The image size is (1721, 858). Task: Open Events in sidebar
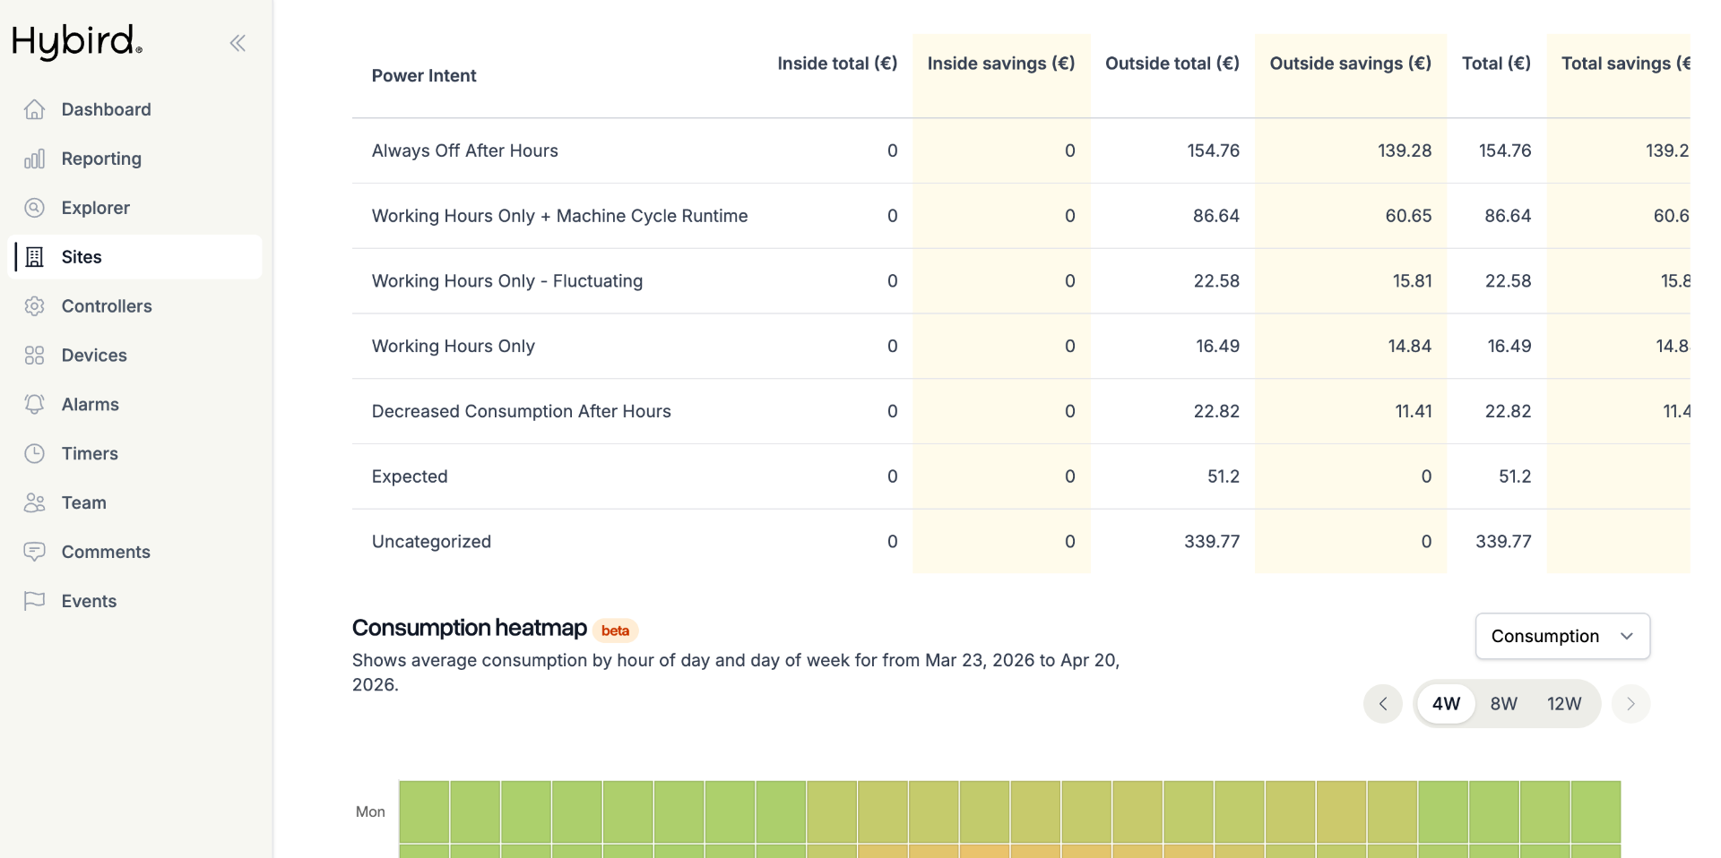[134, 601]
